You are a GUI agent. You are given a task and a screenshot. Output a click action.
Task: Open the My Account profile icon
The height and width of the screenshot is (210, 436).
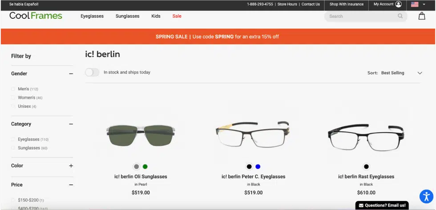pos(399,4)
